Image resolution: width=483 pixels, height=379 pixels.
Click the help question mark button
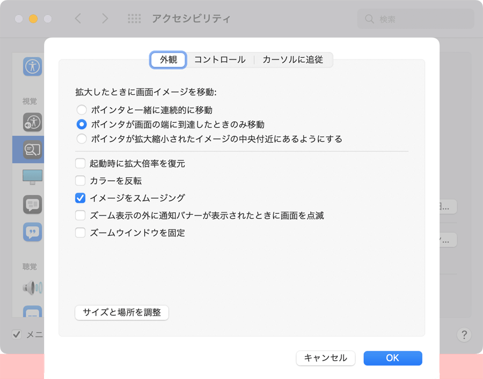coord(464,335)
